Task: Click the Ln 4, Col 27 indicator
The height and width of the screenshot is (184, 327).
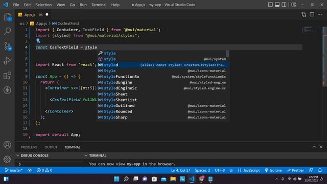Action: [x=180, y=170]
